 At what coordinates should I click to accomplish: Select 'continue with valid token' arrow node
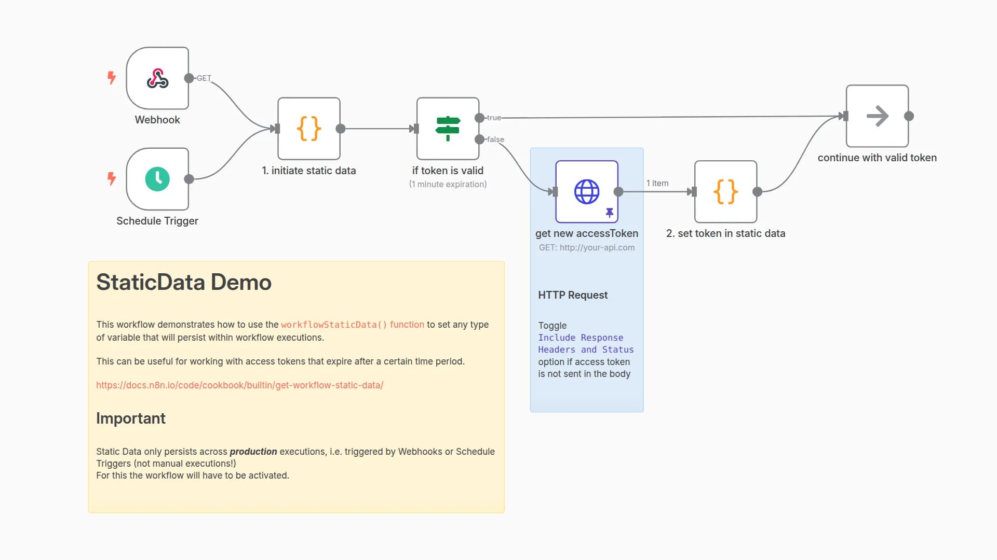877,116
